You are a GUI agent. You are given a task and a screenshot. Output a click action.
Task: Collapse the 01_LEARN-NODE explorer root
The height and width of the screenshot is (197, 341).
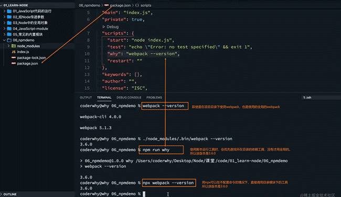[2, 5]
